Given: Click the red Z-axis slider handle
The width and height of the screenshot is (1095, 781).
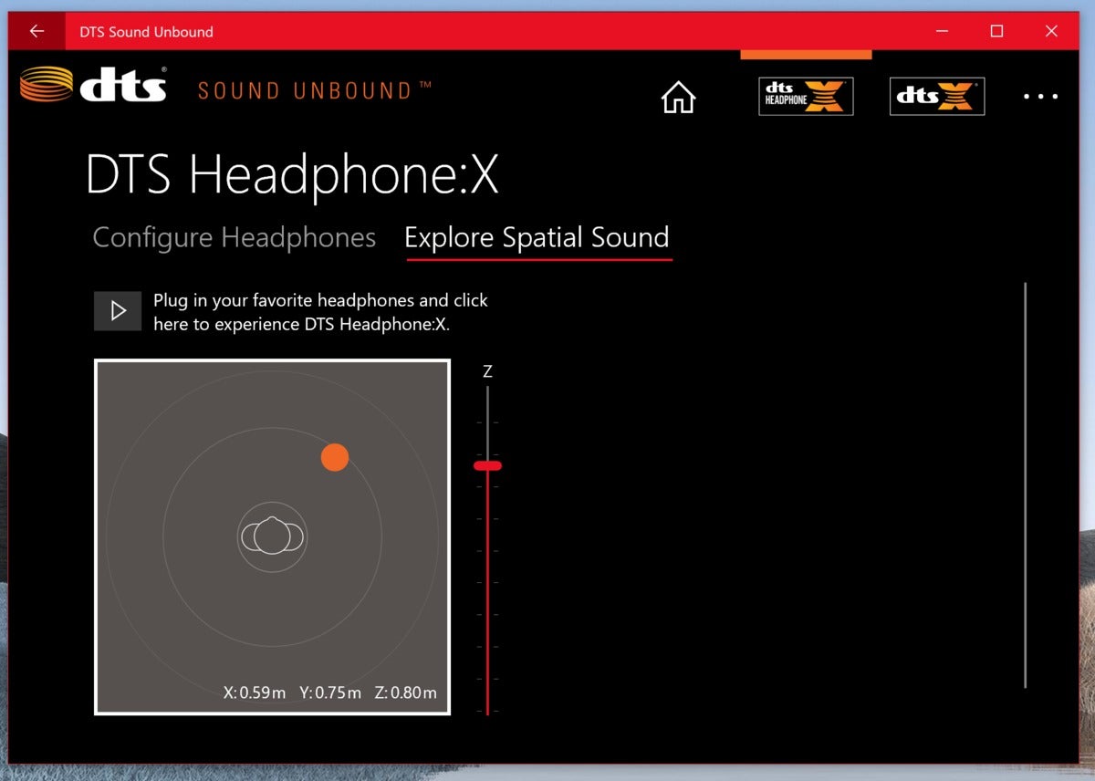Looking at the screenshot, I should pyautogui.click(x=487, y=465).
